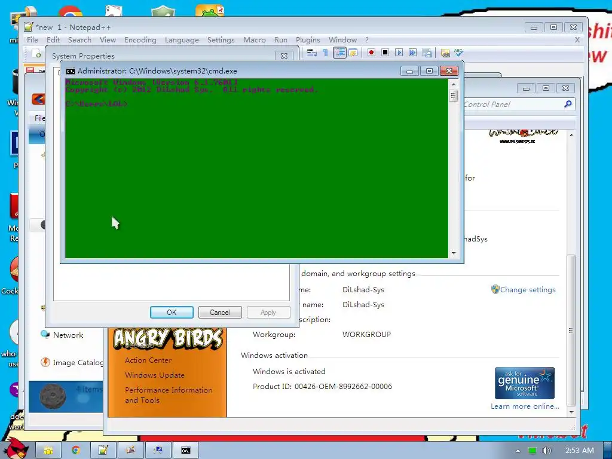Close the document via the X in Notepad++ menu bar
Image resolution: width=612 pixels, height=459 pixels.
(x=577, y=40)
